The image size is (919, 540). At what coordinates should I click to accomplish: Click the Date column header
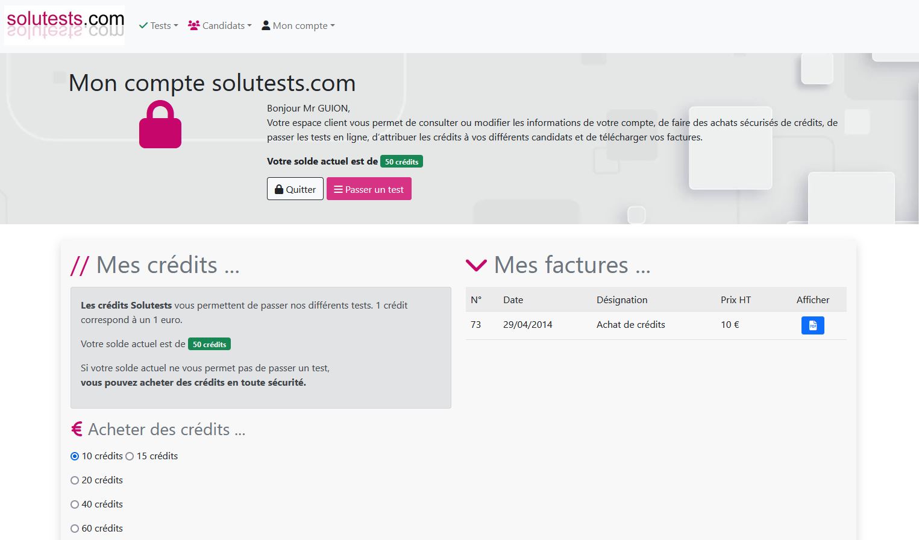(513, 300)
